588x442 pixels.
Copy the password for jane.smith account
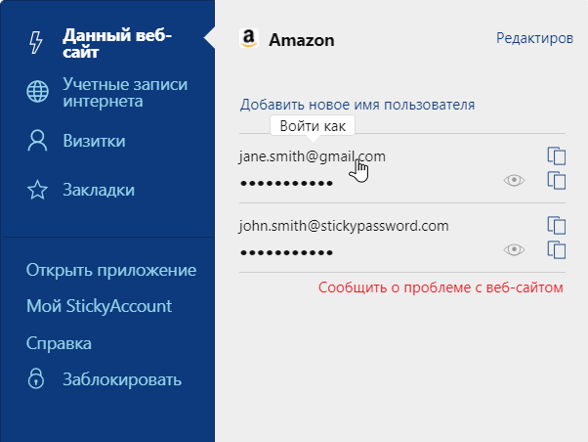point(557,181)
